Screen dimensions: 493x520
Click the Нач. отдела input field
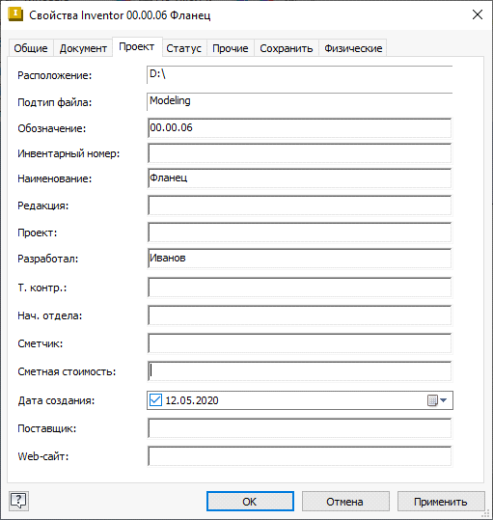299,315
